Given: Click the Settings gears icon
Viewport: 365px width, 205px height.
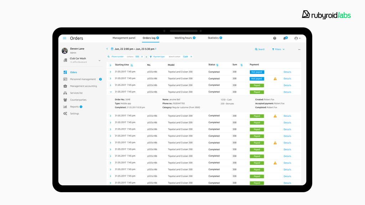Looking at the screenshot, I should coord(65,114).
